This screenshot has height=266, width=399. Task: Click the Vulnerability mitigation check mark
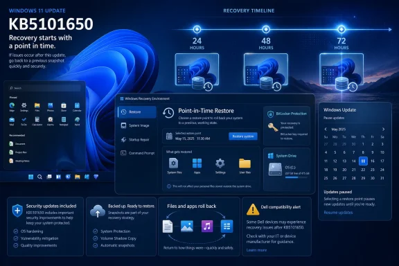click(x=16, y=238)
